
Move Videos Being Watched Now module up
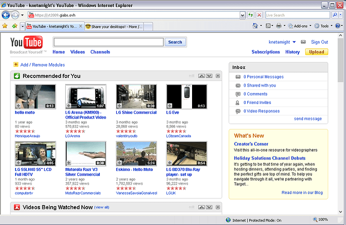(x=201, y=207)
